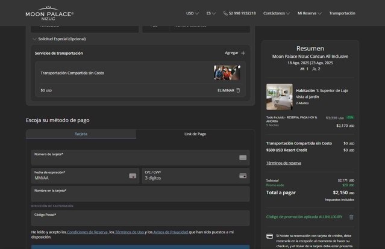Screen dimensions: 385x249
Task: Click 'Escoja su método de pago' heading
Action: point(58,120)
